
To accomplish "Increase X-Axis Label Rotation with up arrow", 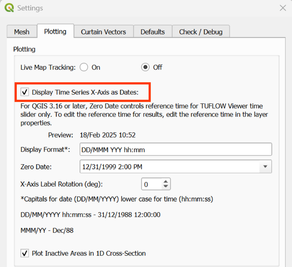I will coord(166,181).
